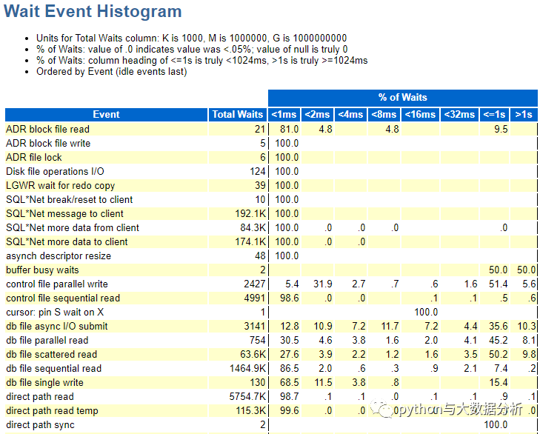Click the 'direct path sync' event name
Viewport: 540px width, 434px height.
[x=40, y=425]
